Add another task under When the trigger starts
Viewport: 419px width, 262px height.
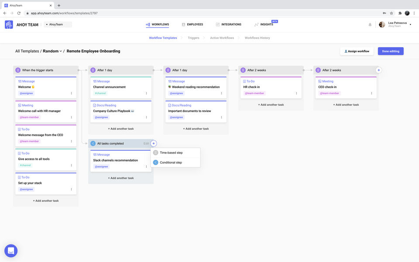click(x=46, y=201)
